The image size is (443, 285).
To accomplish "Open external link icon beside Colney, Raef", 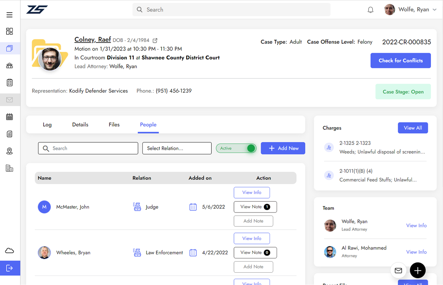I will [x=155, y=41].
